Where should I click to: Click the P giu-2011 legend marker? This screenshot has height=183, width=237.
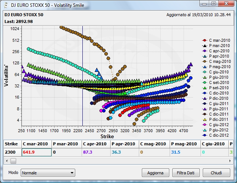pyautogui.click(x=205, y=109)
